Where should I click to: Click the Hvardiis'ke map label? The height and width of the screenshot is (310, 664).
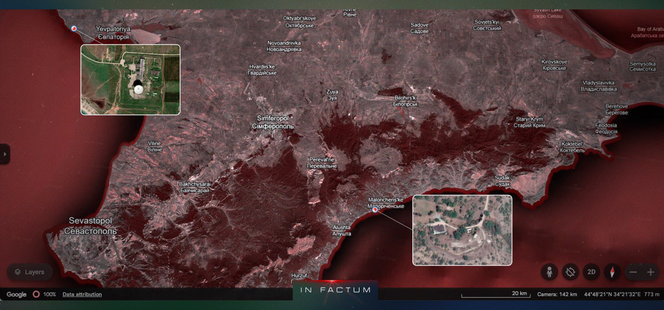coord(262,70)
